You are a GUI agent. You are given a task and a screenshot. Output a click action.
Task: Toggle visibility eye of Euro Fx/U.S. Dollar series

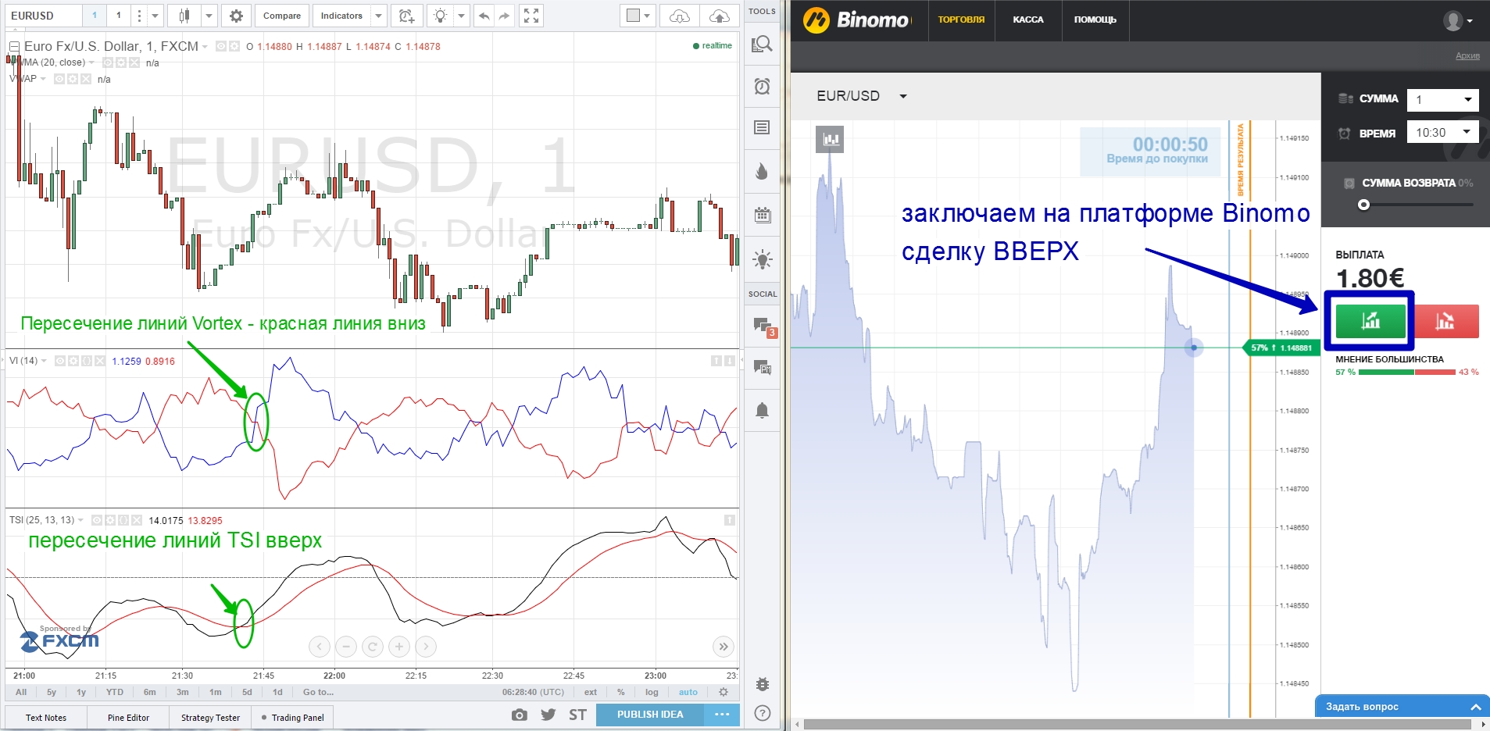[221, 46]
